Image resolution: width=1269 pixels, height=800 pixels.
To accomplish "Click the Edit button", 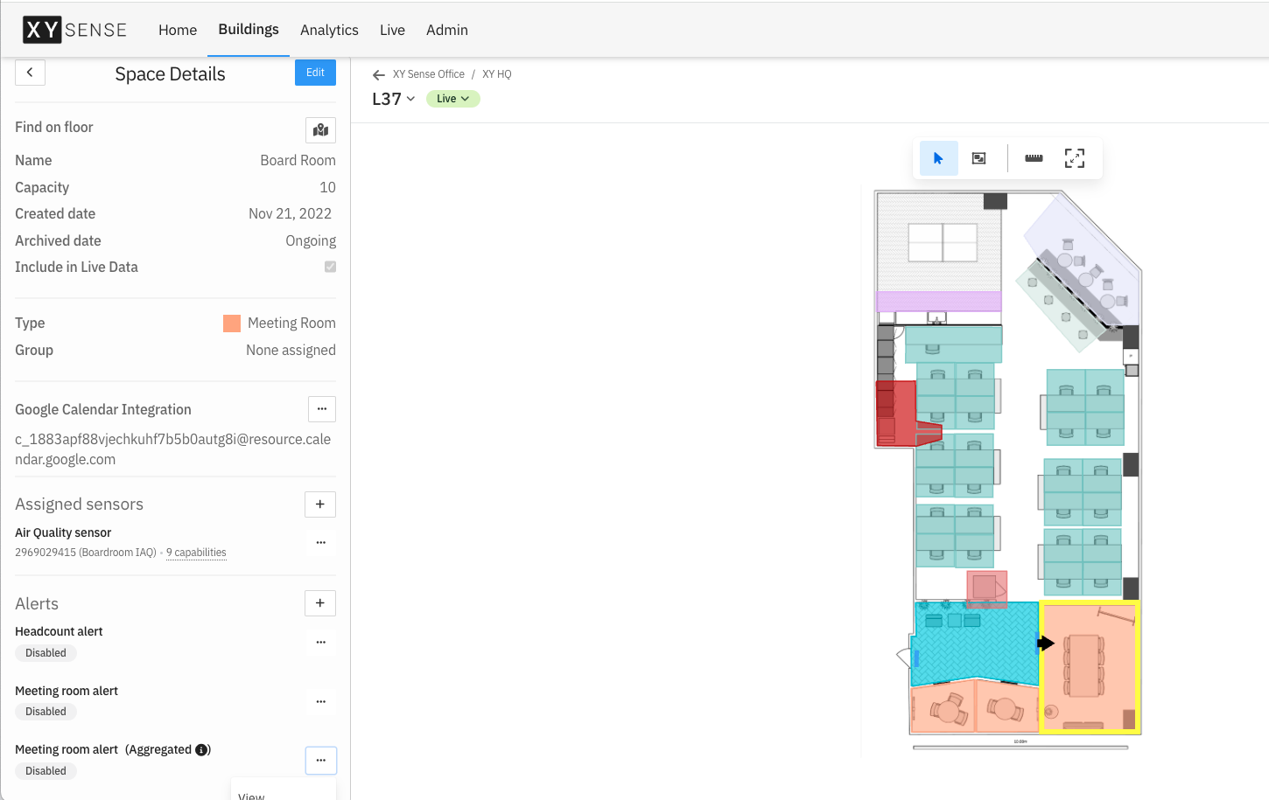I will pyautogui.click(x=315, y=73).
